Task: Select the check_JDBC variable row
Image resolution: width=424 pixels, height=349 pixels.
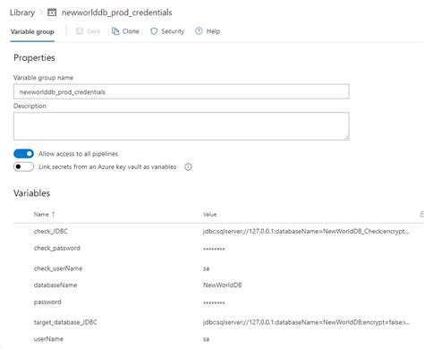Action: 218,231
